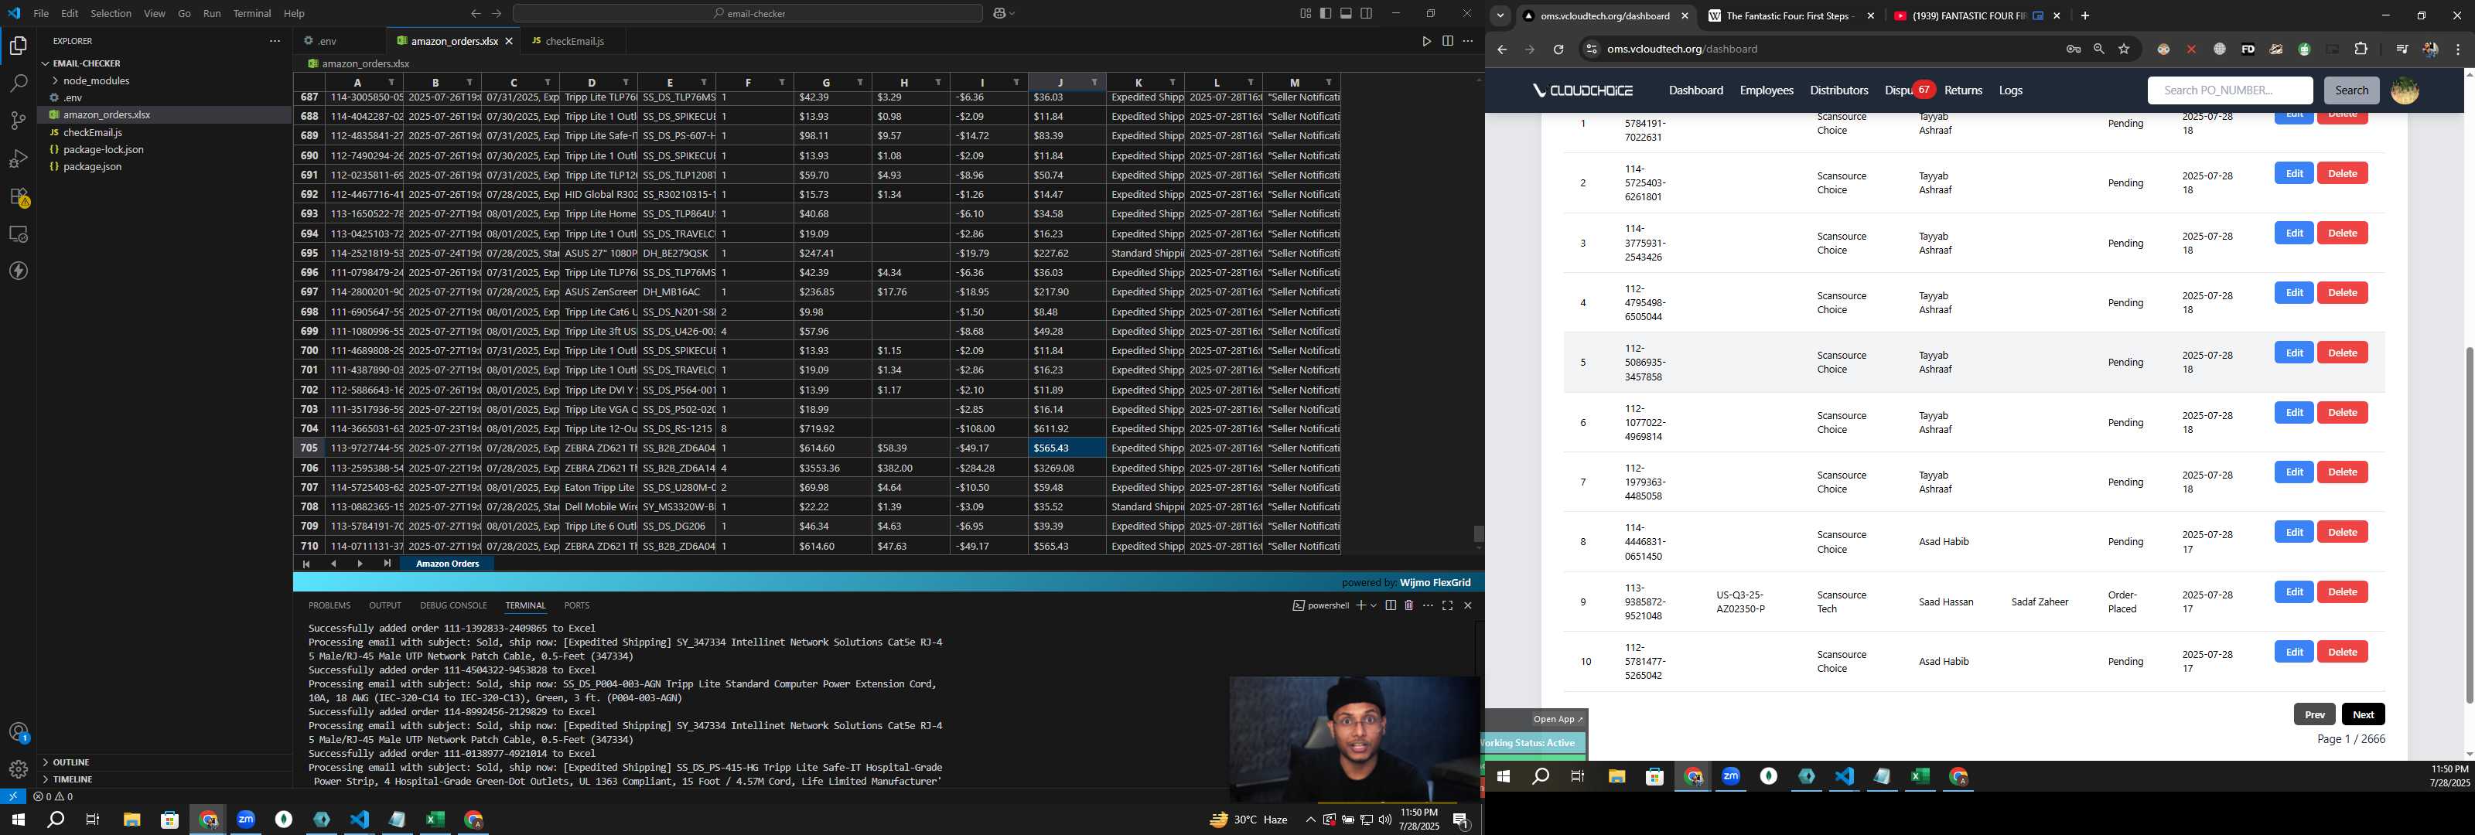
Task: Click the Search PO_NUMBER input field
Action: (x=2229, y=90)
